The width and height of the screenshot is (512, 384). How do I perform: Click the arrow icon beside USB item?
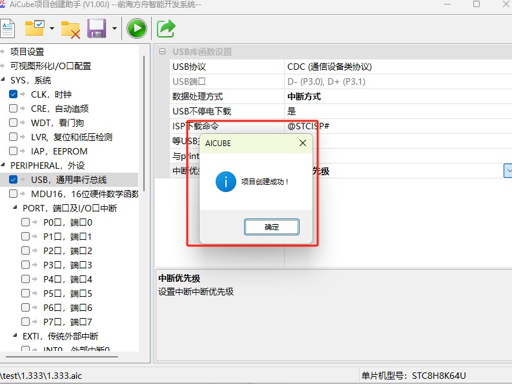[23, 180]
